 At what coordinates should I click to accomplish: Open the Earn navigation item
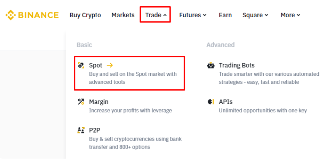click(225, 15)
